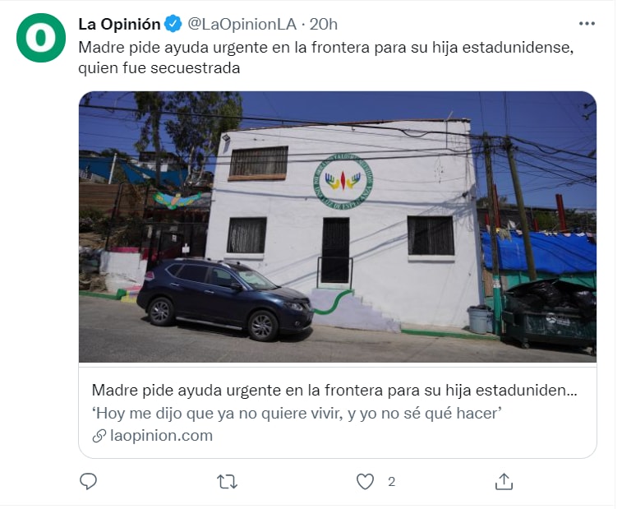Image resolution: width=622 pixels, height=509 pixels.
Task: Click the circular hands logo on building
Action: point(343,181)
